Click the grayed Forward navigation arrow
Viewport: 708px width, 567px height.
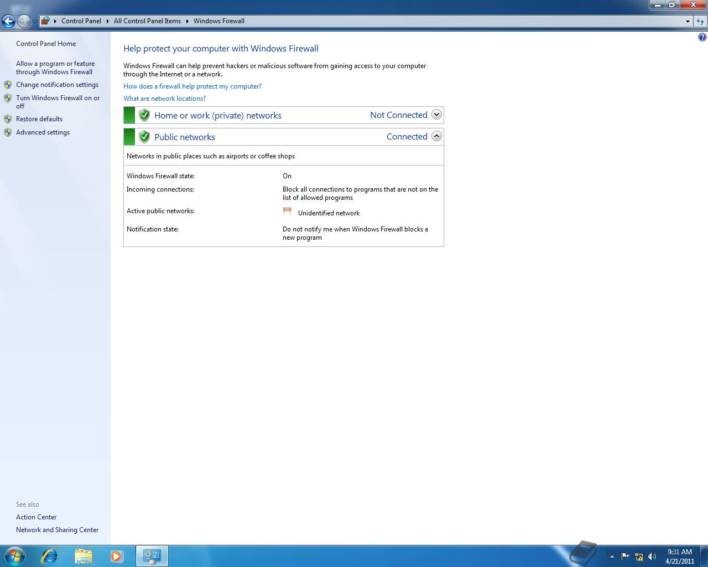[x=24, y=21]
